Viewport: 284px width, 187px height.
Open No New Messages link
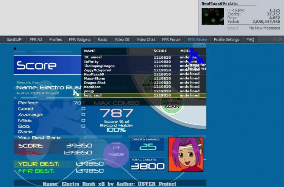[x=264, y=28]
